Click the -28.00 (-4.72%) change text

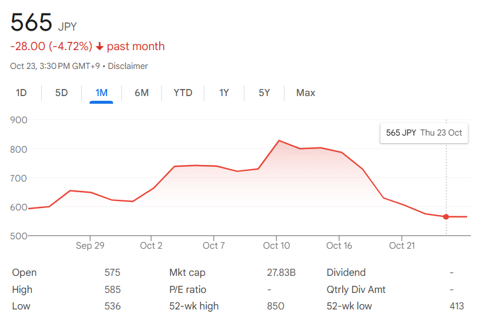click(x=51, y=46)
